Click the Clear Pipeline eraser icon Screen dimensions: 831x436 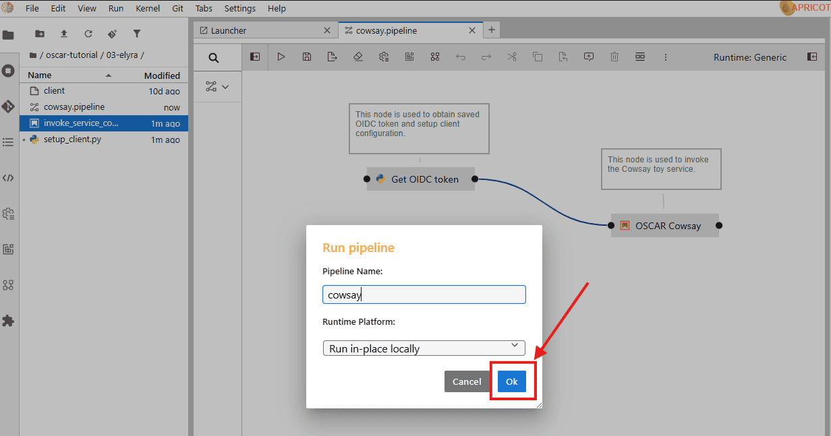click(358, 57)
